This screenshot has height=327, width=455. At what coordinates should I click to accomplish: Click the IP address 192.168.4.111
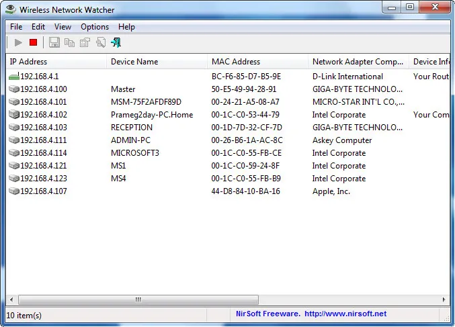tap(44, 140)
